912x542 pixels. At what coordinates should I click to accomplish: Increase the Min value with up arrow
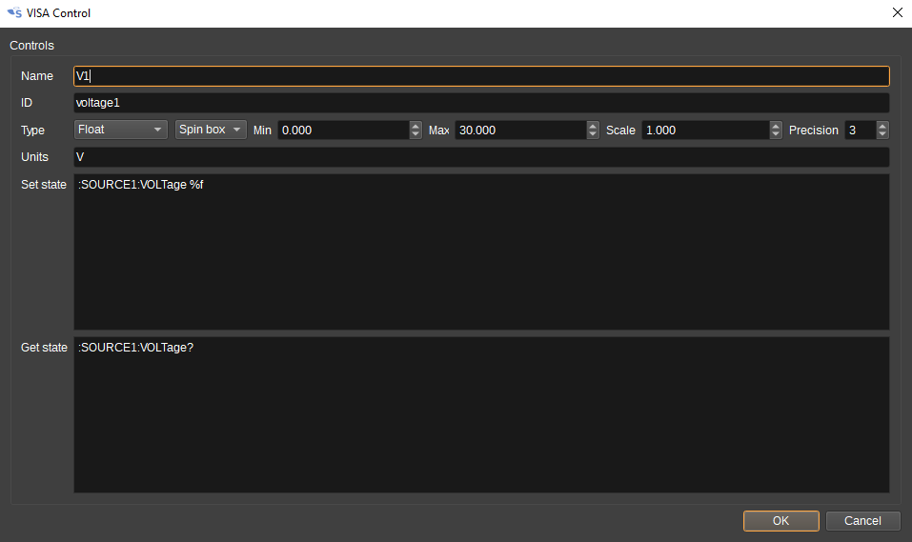[x=415, y=126]
